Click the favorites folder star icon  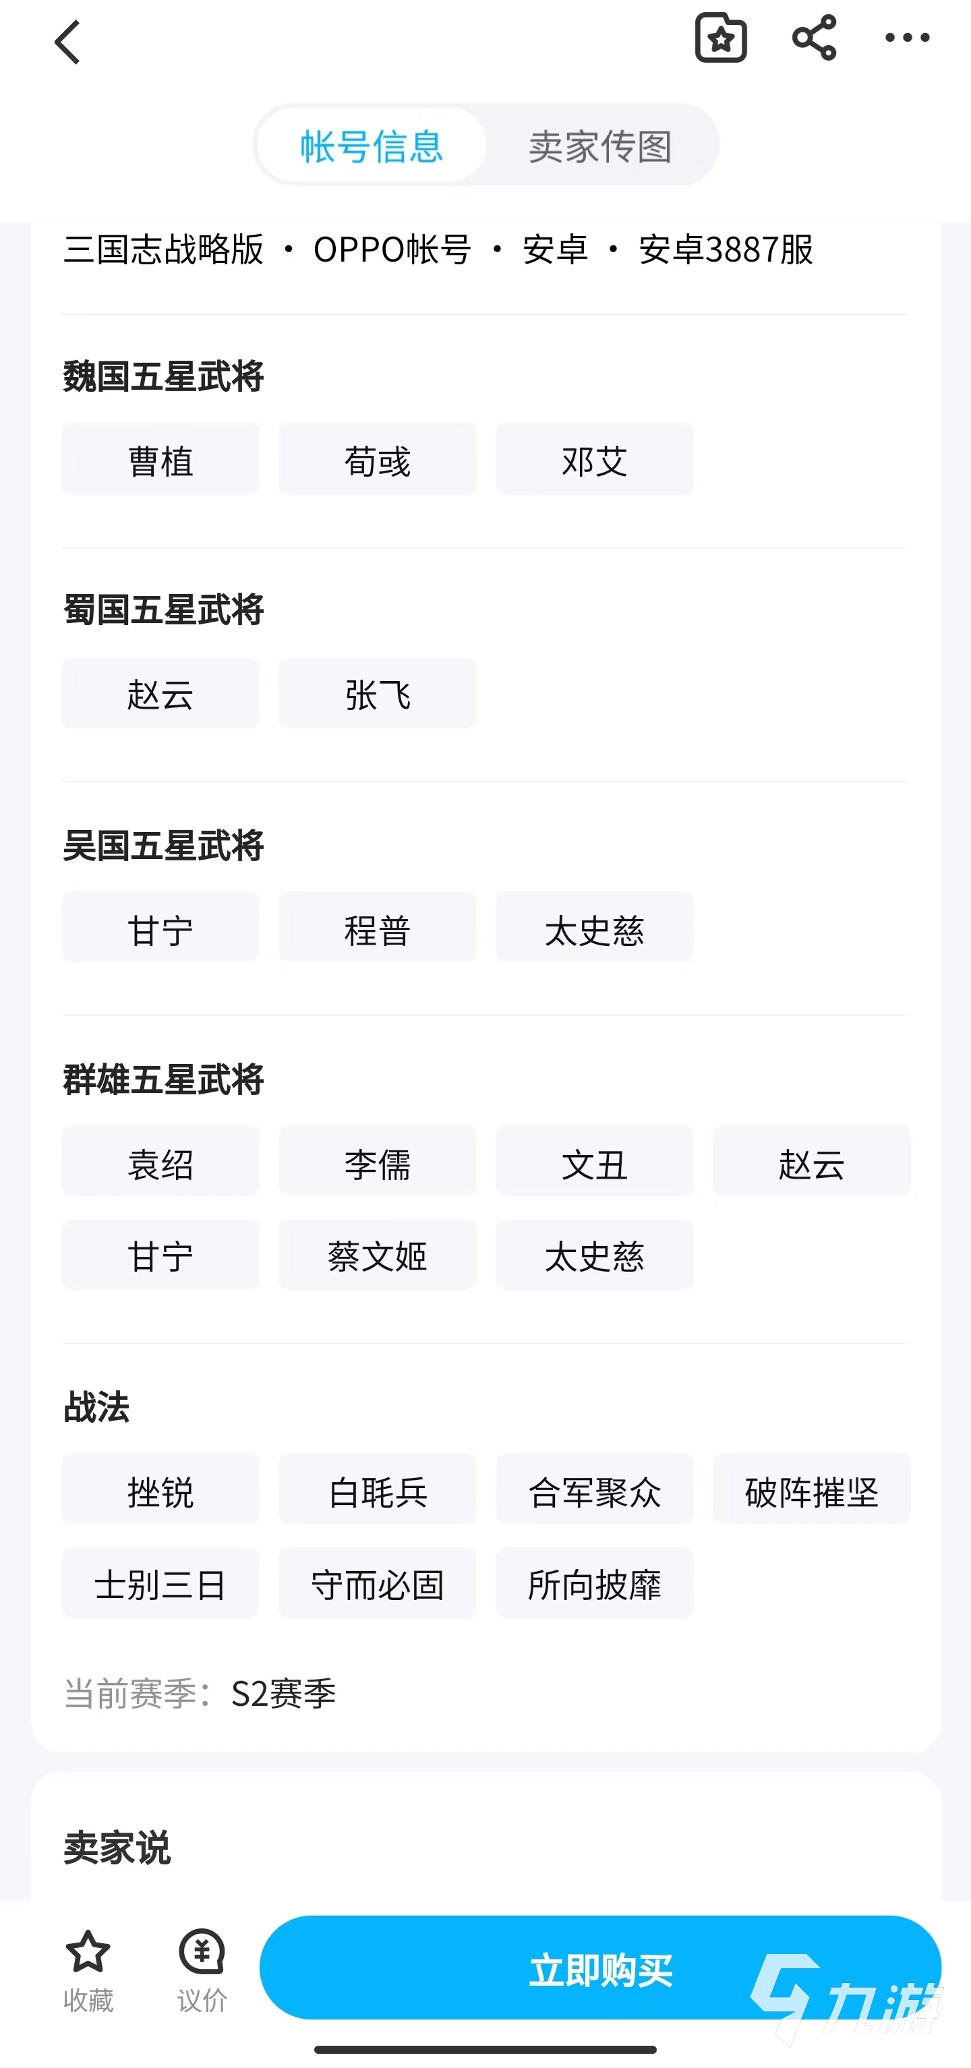point(720,38)
